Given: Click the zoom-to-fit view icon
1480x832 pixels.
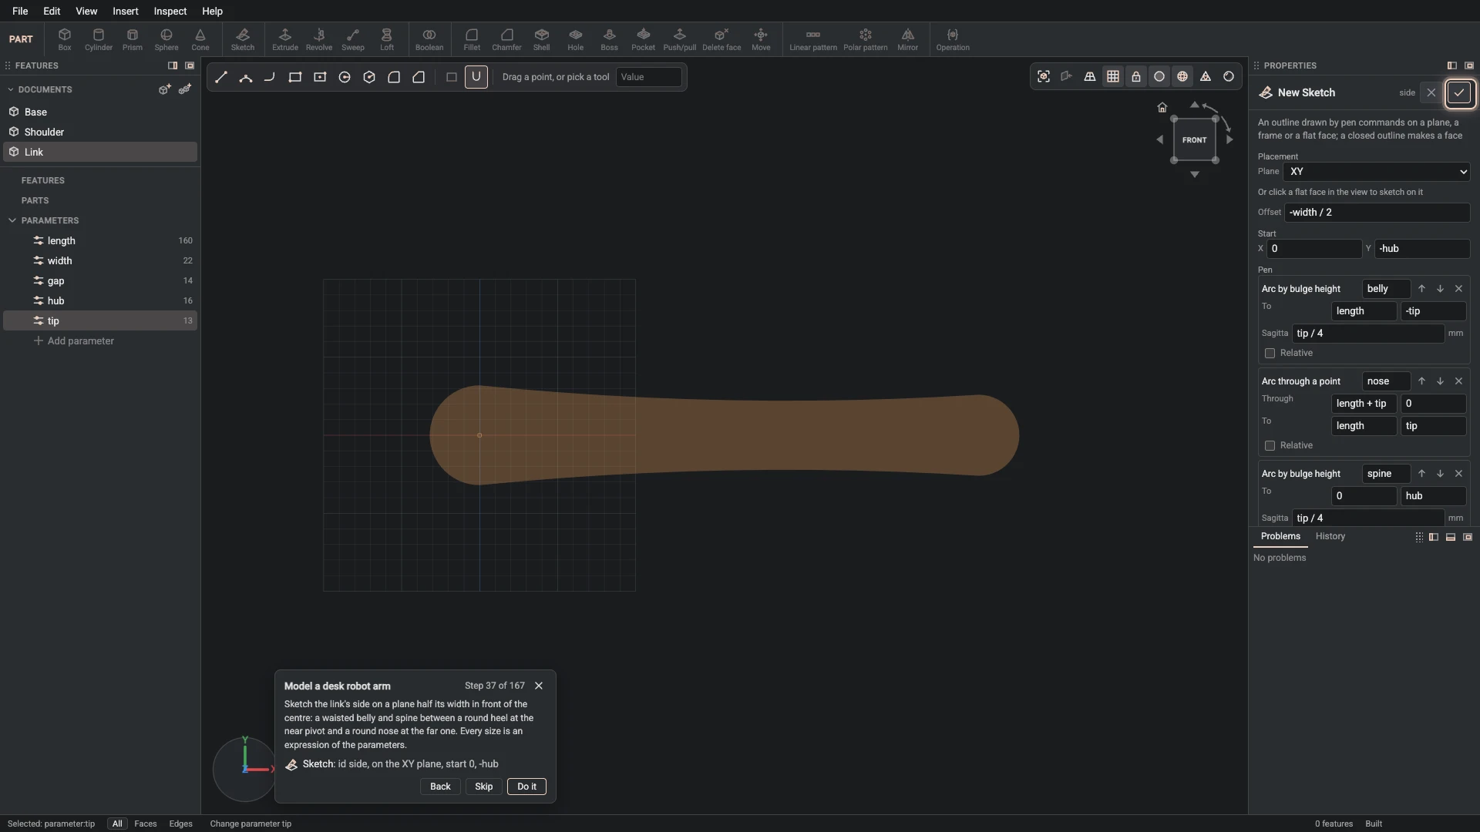Looking at the screenshot, I should [x=1044, y=76].
